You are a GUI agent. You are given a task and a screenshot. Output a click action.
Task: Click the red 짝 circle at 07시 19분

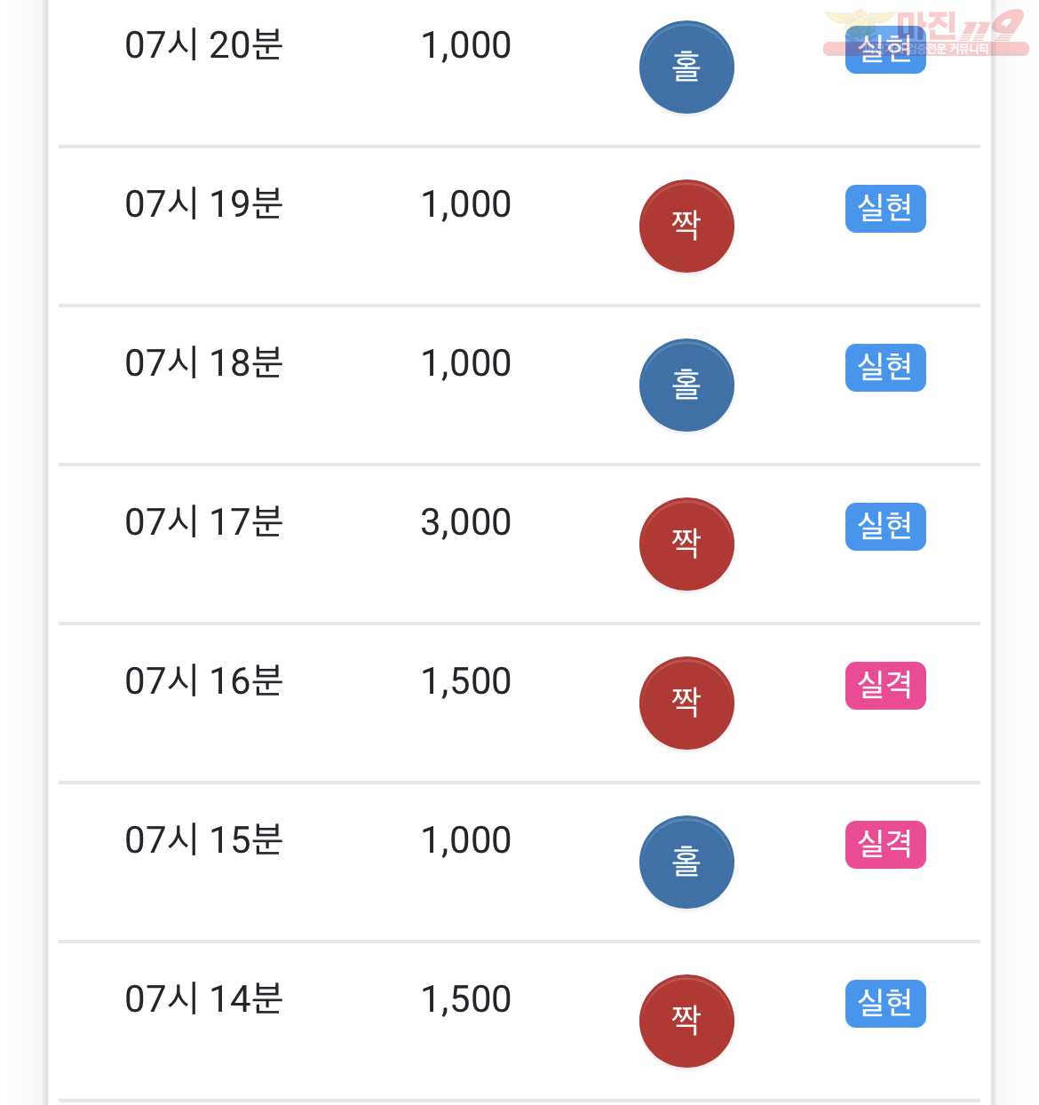coord(686,227)
